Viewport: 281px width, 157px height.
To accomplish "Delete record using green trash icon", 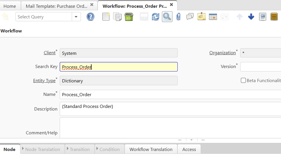I will pos(129,17).
